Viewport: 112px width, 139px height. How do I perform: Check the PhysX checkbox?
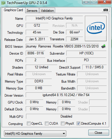[63, 124]
